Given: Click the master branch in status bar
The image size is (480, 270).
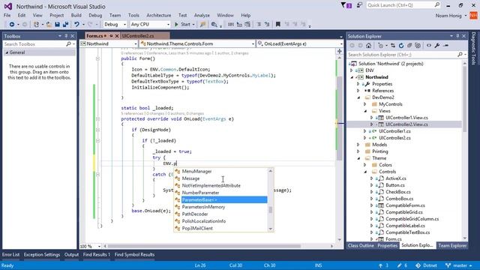Looking at the screenshot, I should tap(458, 265).
